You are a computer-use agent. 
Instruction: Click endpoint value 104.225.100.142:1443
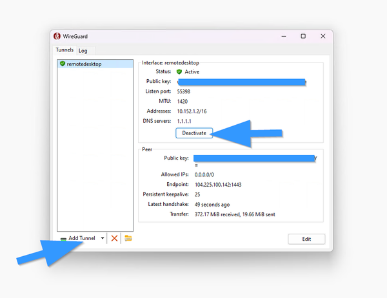point(218,185)
